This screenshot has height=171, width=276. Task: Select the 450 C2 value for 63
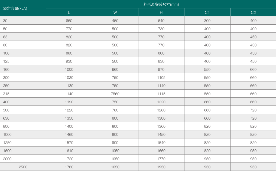click(x=253, y=37)
